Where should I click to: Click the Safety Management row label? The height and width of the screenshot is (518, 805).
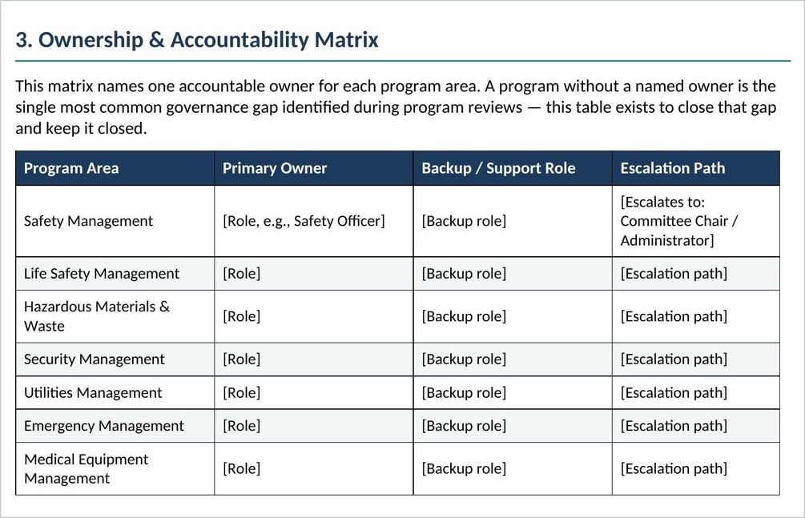[88, 221]
